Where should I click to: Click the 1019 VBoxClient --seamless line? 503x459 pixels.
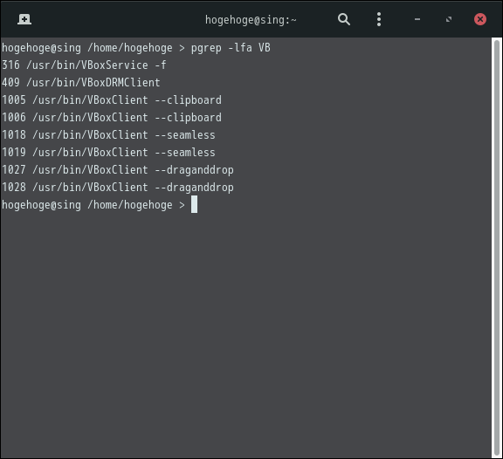[x=108, y=153]
